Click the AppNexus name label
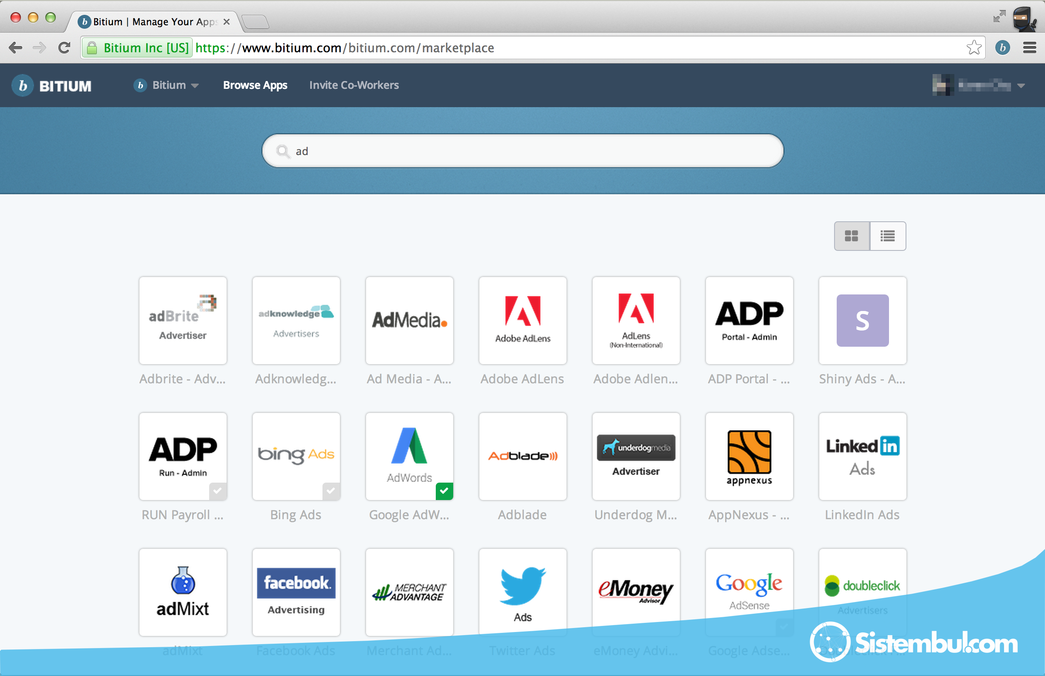Screen dimensions: 1045x676 coord(749,515)
